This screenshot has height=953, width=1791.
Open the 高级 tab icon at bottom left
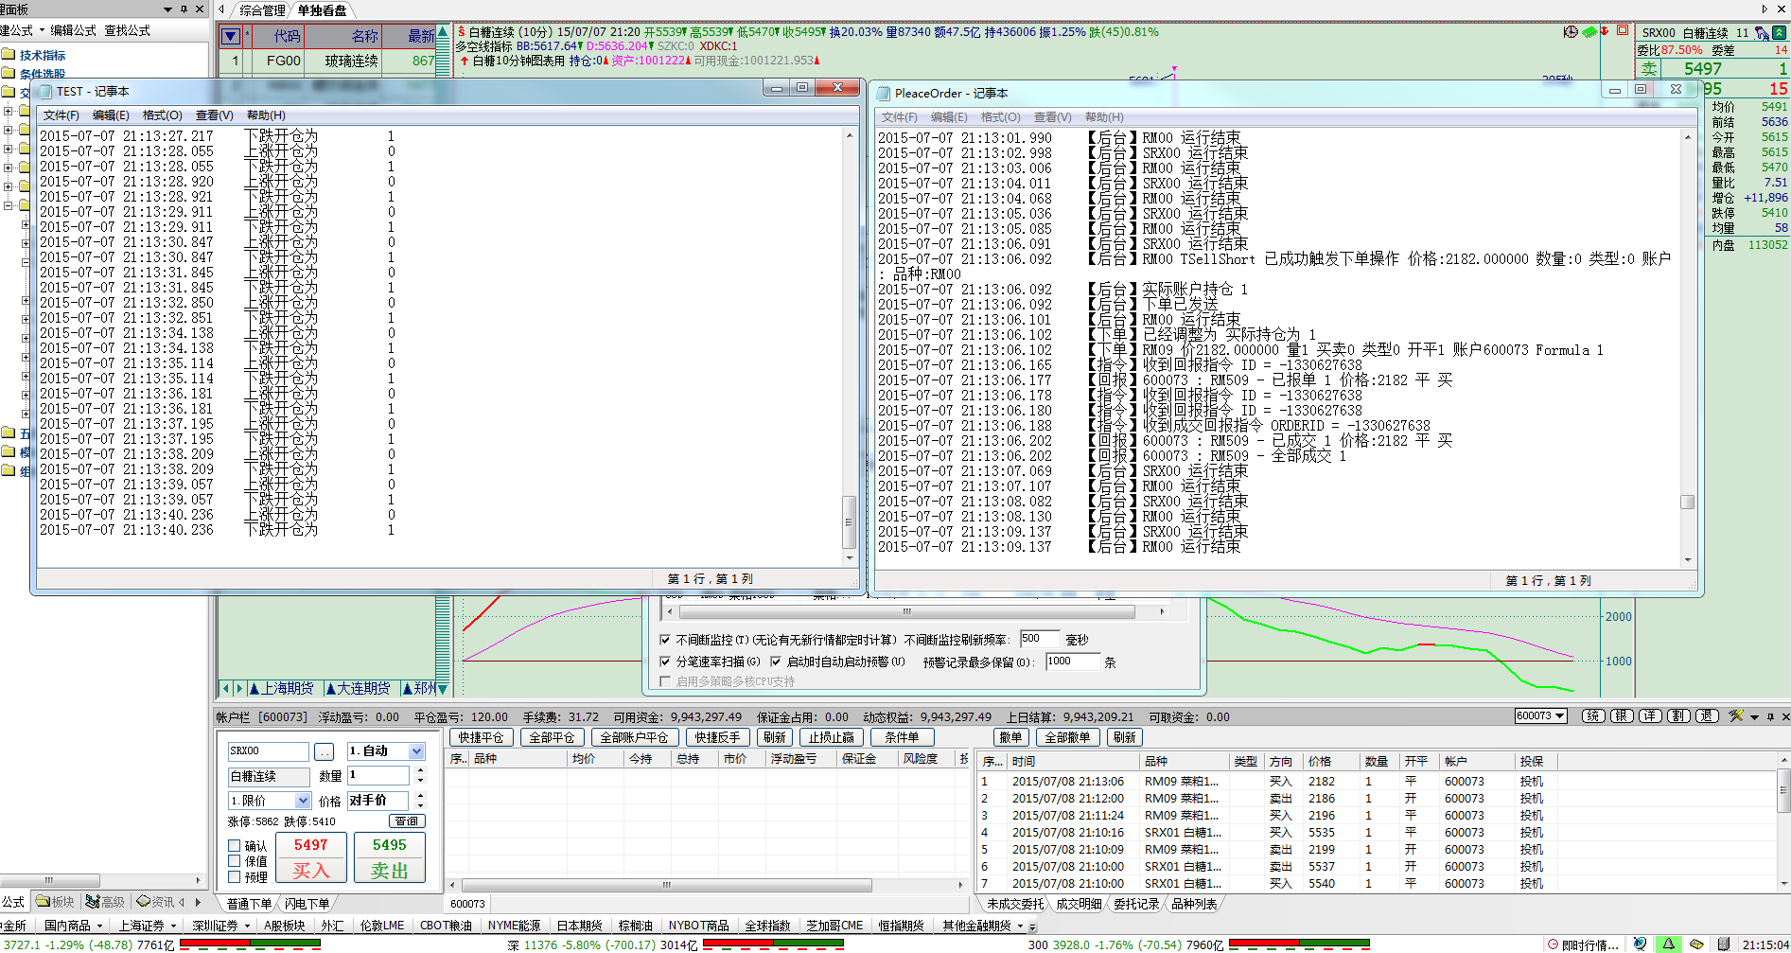click(104, 902)
